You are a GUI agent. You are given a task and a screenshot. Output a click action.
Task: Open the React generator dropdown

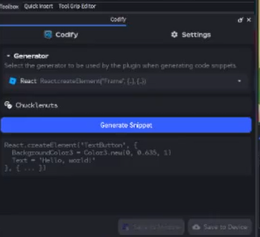[x=126, y=81]
